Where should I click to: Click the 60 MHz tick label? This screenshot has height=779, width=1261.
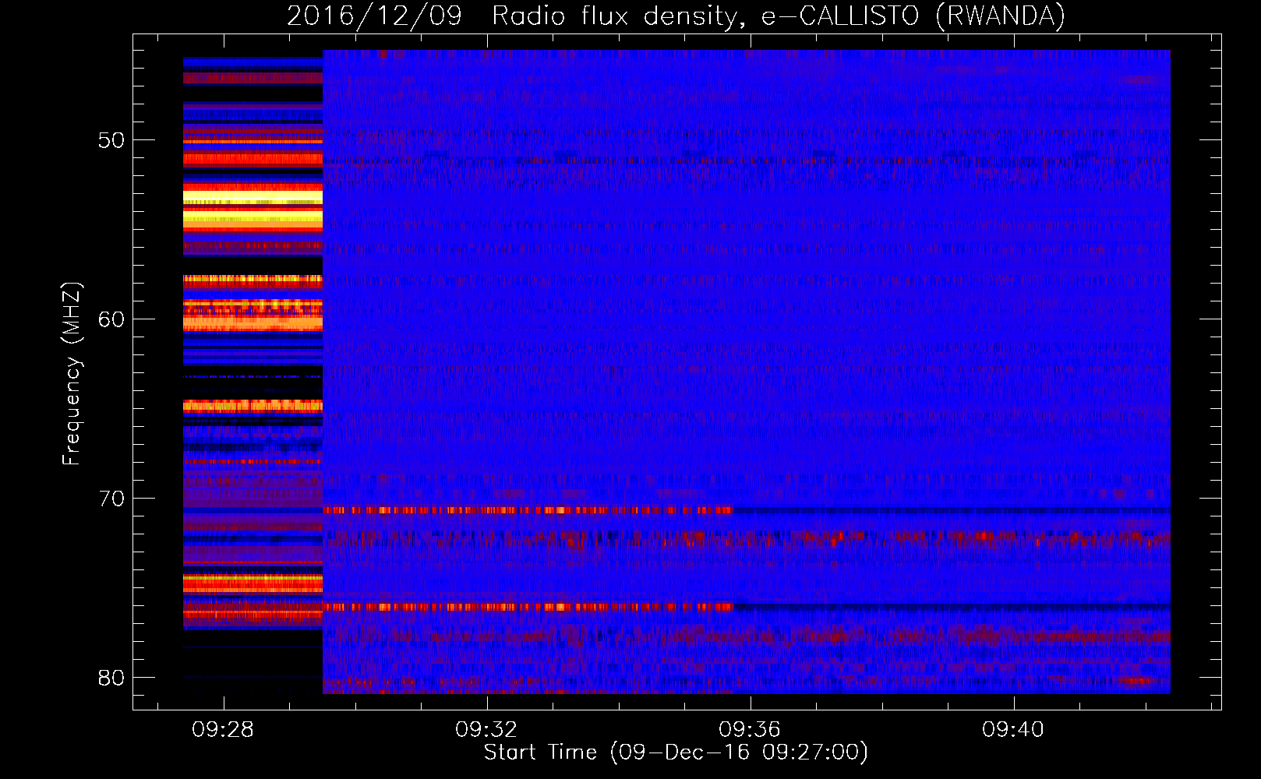click(x=111, y=319)
